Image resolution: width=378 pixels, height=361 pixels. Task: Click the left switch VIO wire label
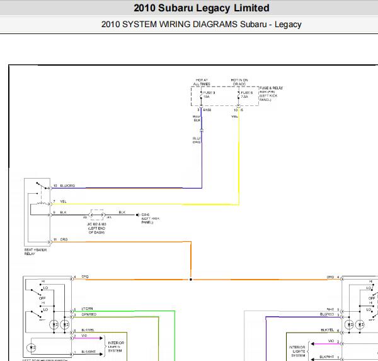84,336
